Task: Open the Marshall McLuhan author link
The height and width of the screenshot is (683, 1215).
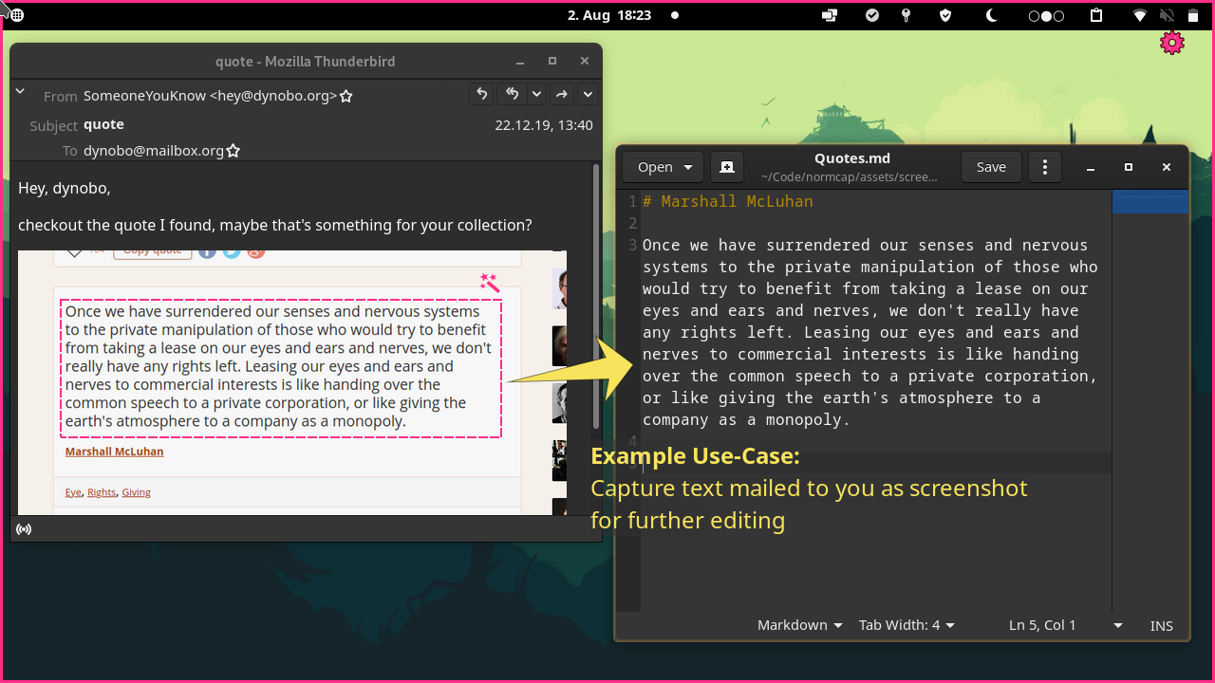Action: (x=114, y=452)
